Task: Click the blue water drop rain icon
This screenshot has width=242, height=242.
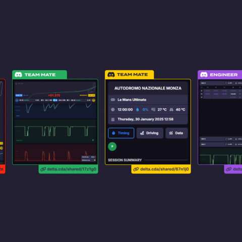Action: [x=138, y=109]
